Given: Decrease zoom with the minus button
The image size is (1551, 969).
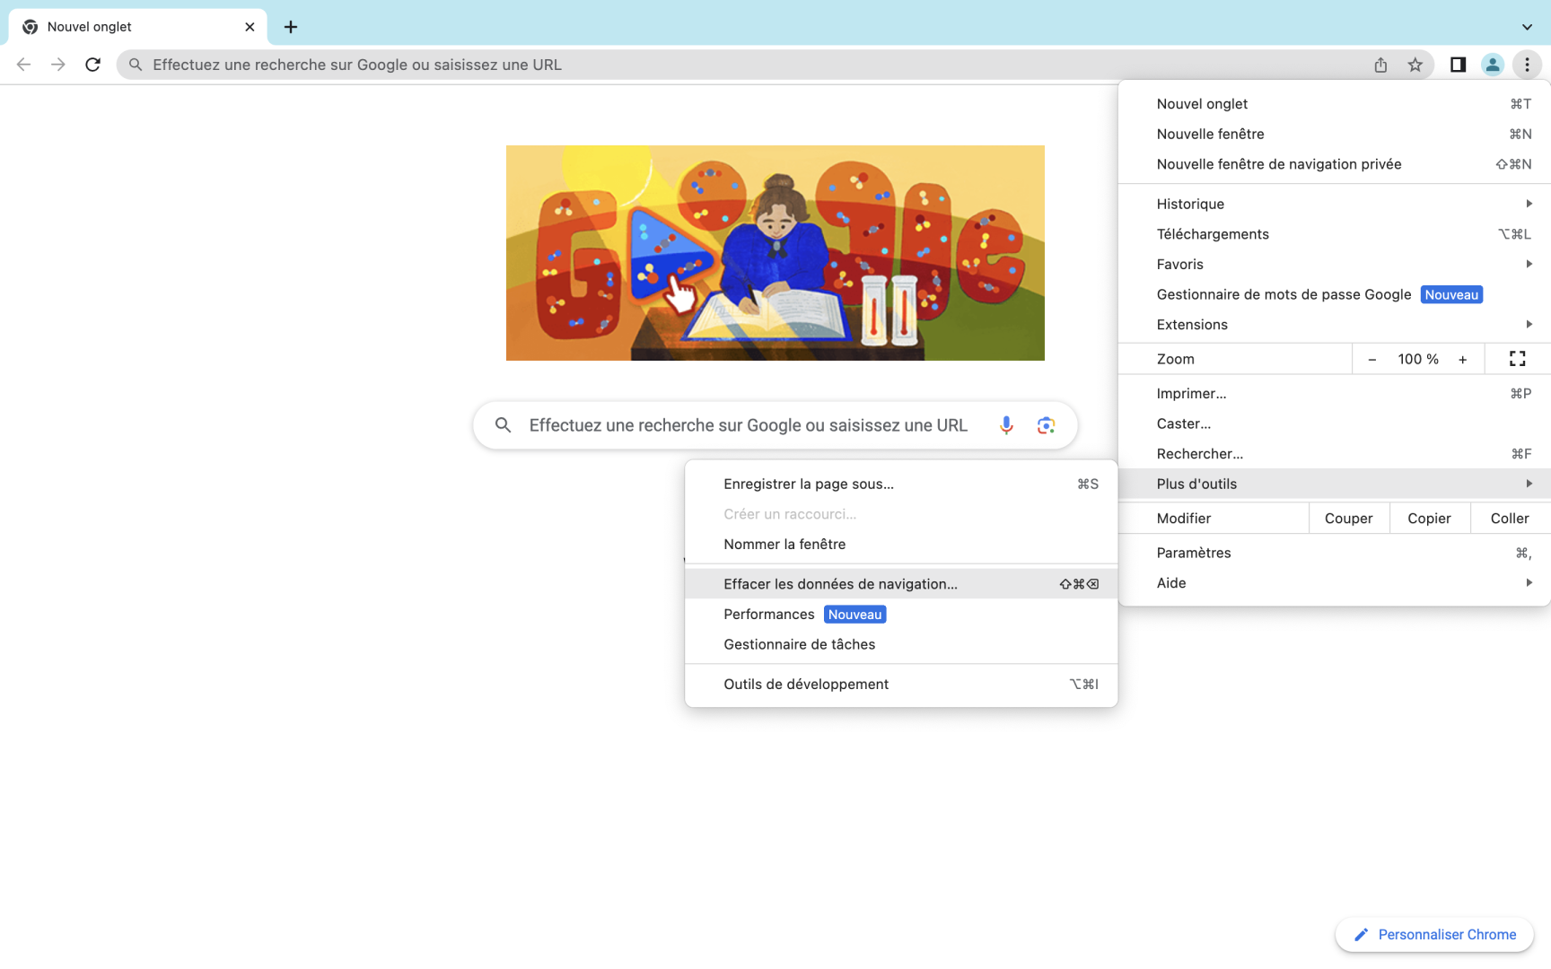Looking at the screenshot, I should point(1371,358).
